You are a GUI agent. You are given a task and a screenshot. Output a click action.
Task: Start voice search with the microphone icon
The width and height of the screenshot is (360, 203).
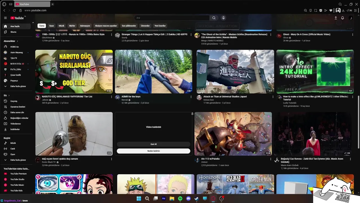click(x=223, y=18)
